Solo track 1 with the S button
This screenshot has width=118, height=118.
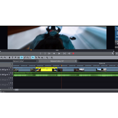point(1,70)
